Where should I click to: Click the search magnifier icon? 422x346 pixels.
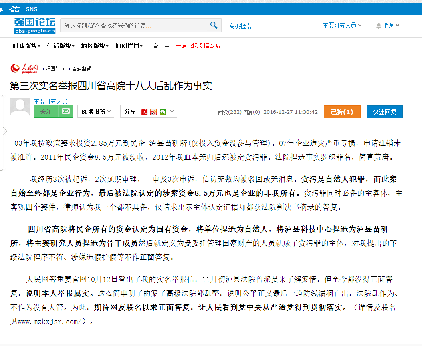tap(214, 26)
